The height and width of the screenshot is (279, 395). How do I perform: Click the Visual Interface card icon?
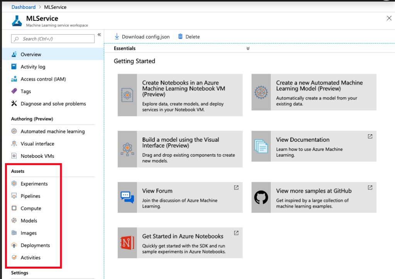point(127,149)
